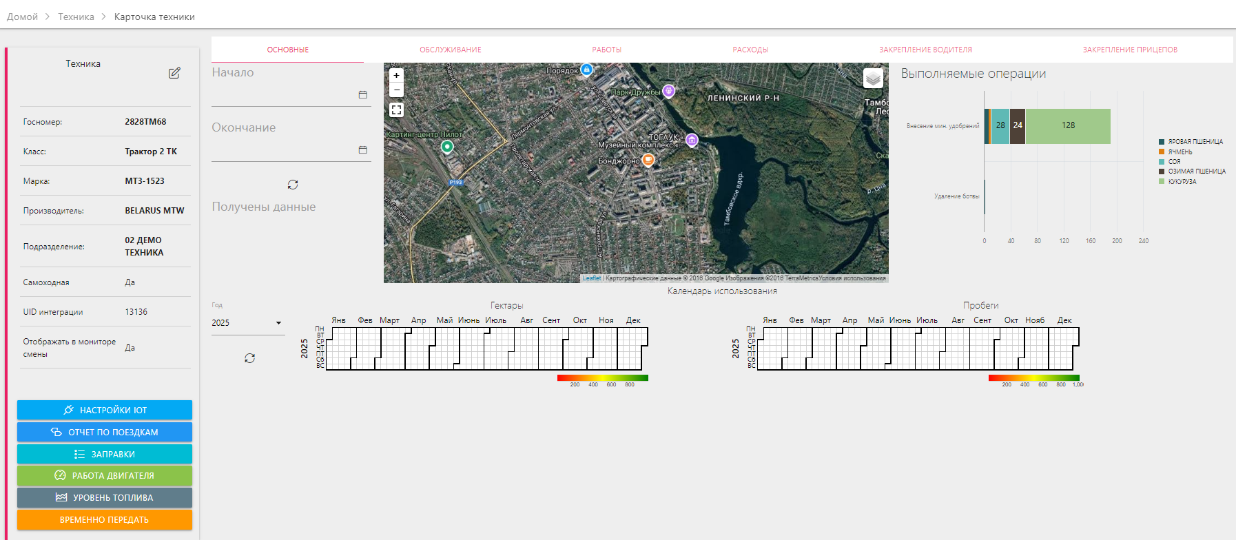Go to Техника breadcrumb link
The width and height of the screenshot is (1236, 540).
click(76, 17)
